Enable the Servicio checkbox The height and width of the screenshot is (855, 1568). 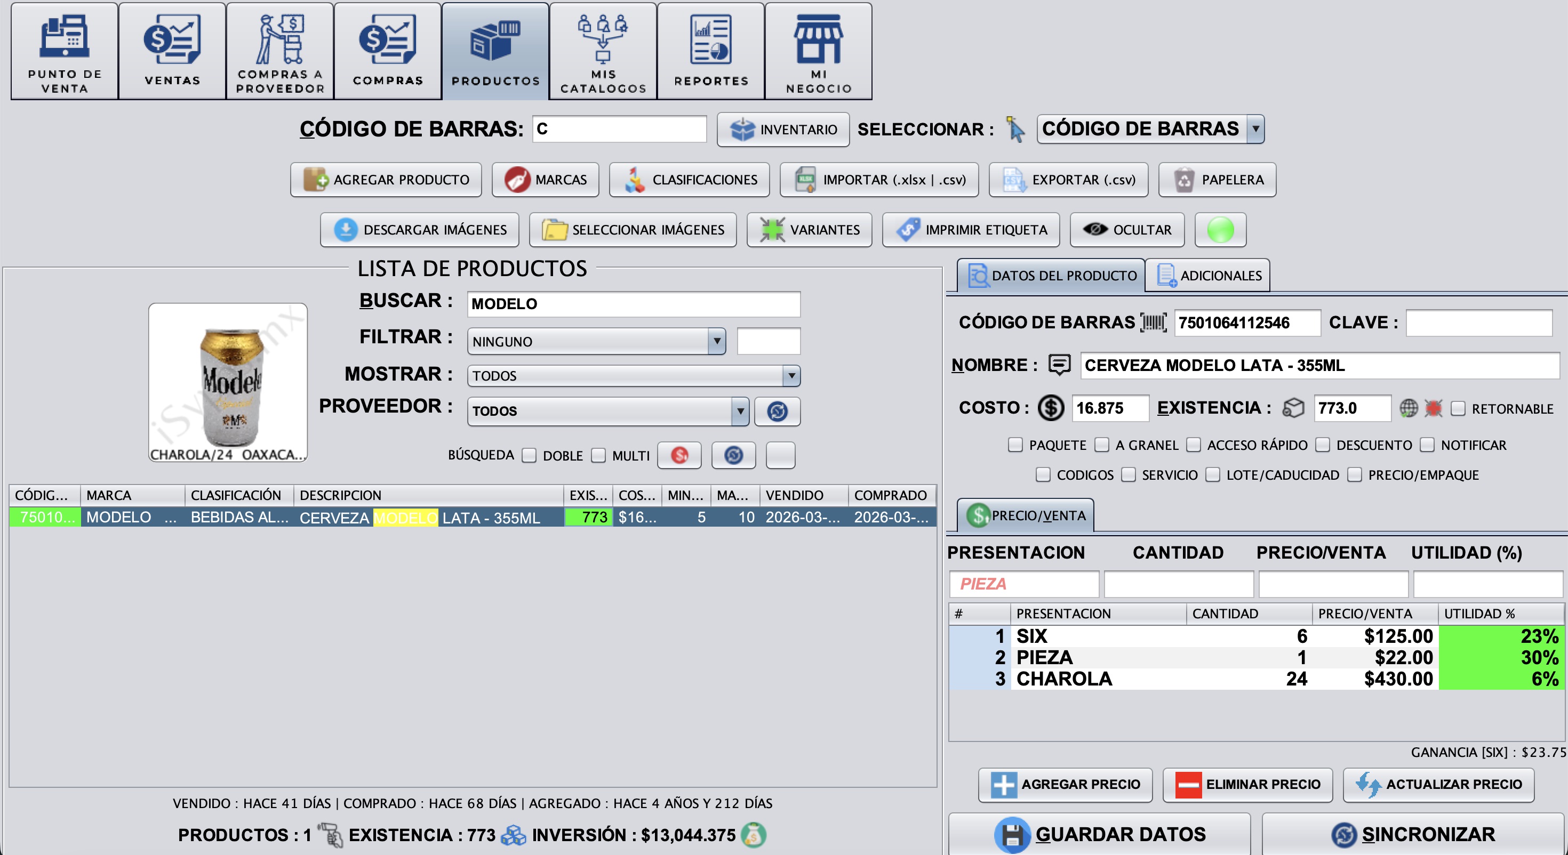pos(1128,474)
